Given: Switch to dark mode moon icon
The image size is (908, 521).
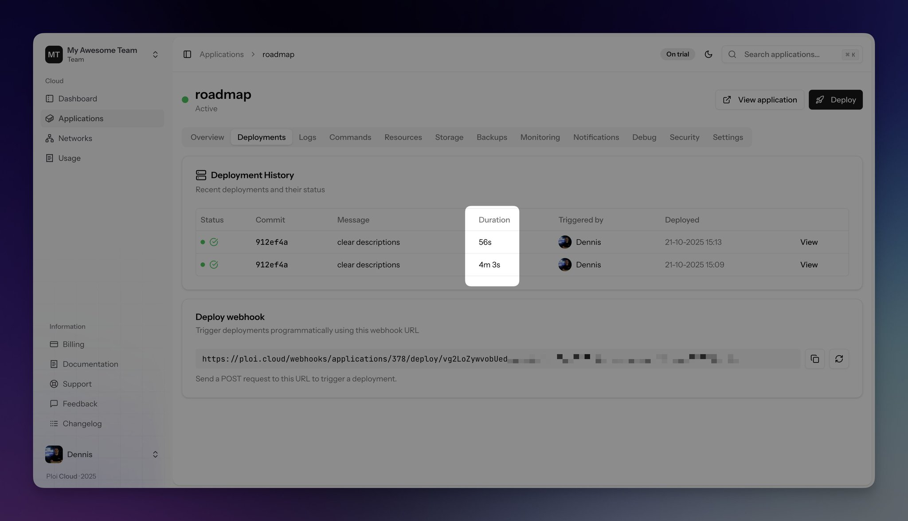Looking at the screenshot, I should (708, 54).
